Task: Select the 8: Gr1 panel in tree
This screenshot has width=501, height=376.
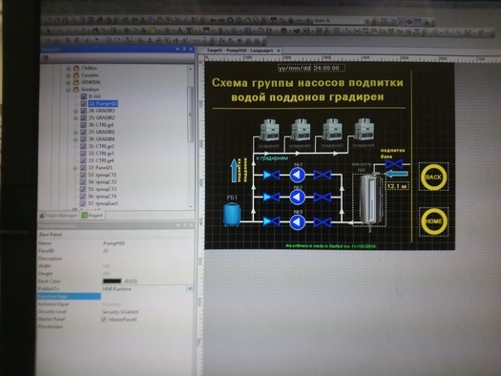Action: coord(94,96)
